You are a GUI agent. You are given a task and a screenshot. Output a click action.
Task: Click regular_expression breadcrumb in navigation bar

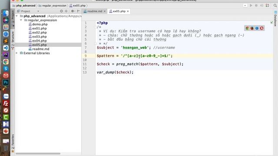[x=52, y=6]
